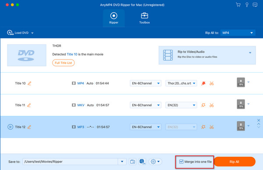
Task: Expand output format arrow for Title 12
Action: point(249,126)
